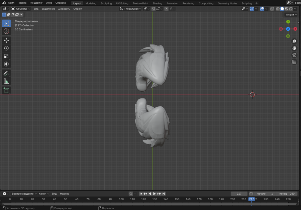
Task: Switch to the Sculpting workspace tab
Action: 106,3
